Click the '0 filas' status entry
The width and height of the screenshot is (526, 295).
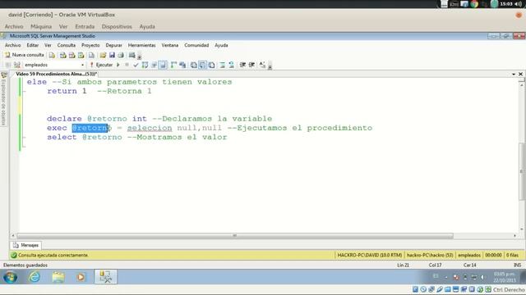pos(512,255)
